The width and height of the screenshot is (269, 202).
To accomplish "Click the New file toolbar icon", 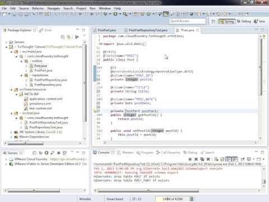I will [x=4, y=14].
